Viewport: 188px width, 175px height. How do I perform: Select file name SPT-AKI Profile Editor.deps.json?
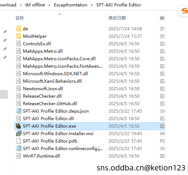click(56, 111)
